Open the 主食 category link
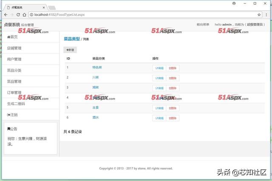This screenshot has height=181, width=272. (95, 107)
